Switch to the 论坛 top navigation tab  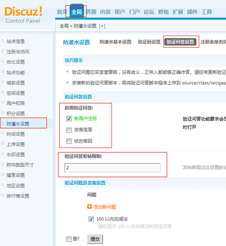pyautogui.click(x=149, y=12)
